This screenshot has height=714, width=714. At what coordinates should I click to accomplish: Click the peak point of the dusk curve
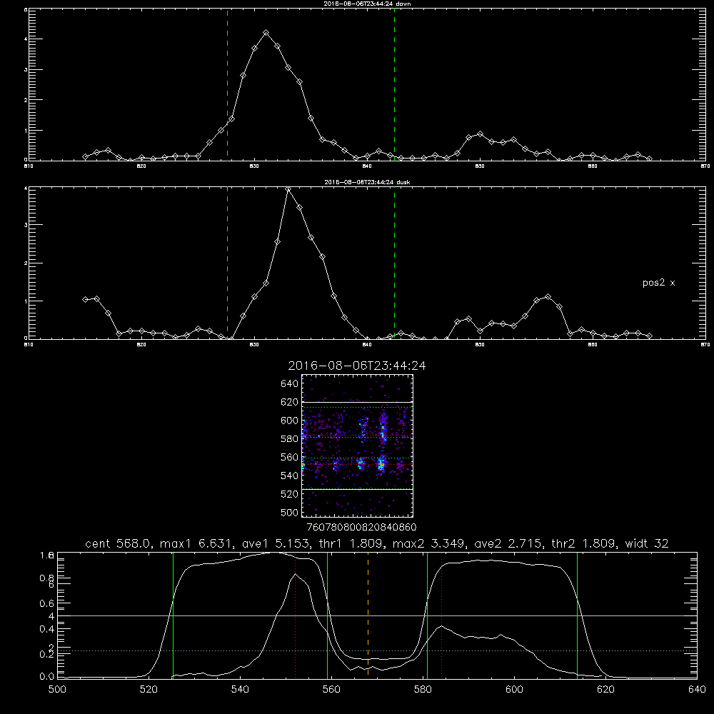tap(288, 189)
